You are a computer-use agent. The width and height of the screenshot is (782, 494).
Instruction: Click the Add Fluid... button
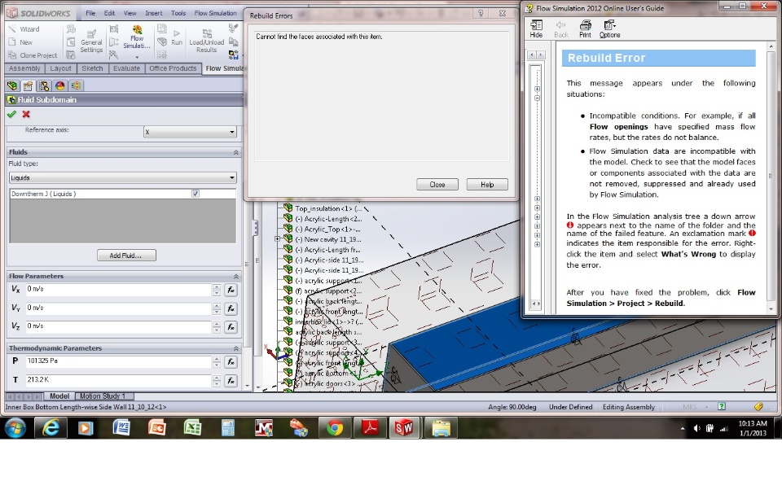[126, 256]
